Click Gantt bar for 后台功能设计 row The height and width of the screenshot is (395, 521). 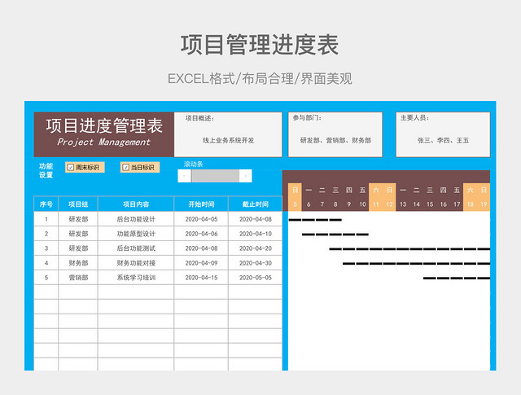(315, 220)
